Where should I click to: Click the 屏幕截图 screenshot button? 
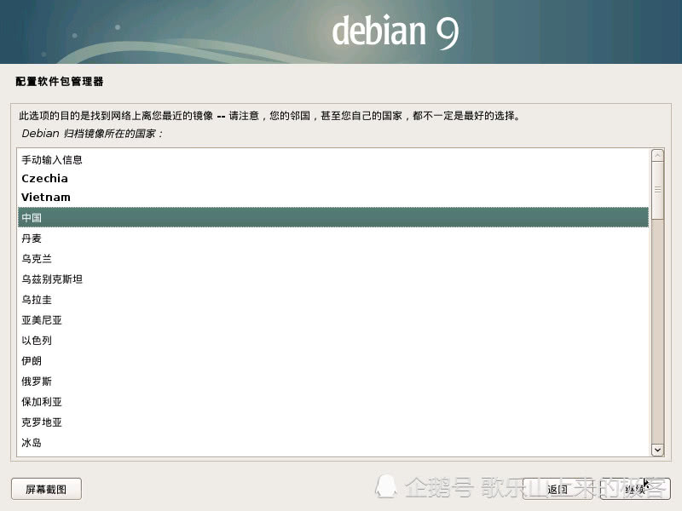(46, 489)
